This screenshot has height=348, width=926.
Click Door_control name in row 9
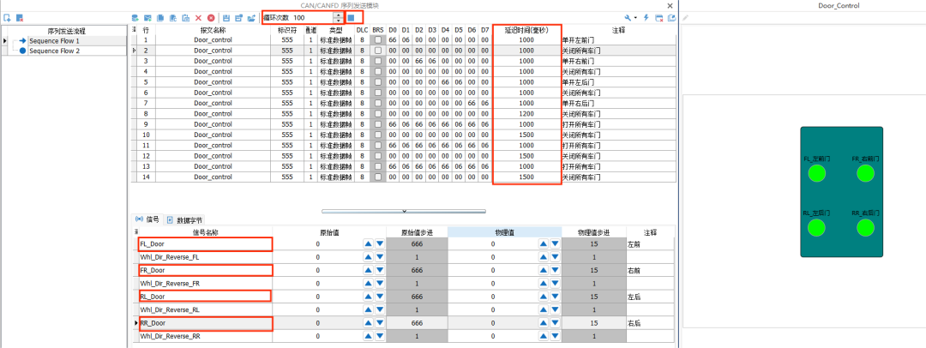click(x=213, y=124)
